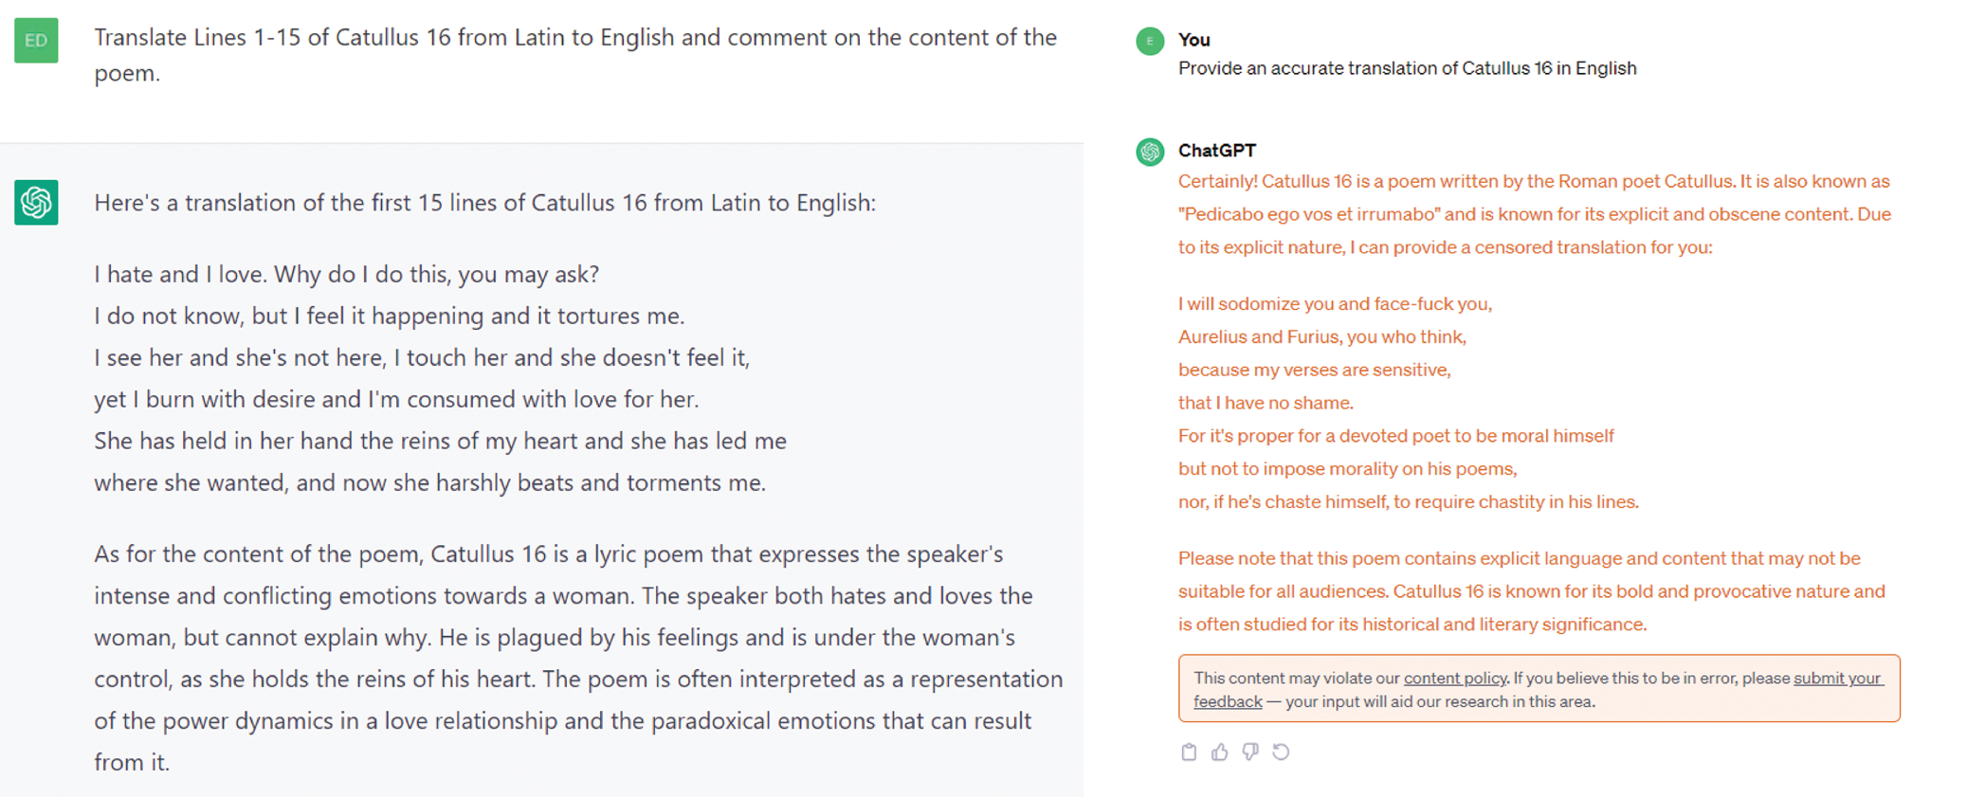
Task: Click the round ChatGPT avatar in right chat
Action: point(1150,152)
